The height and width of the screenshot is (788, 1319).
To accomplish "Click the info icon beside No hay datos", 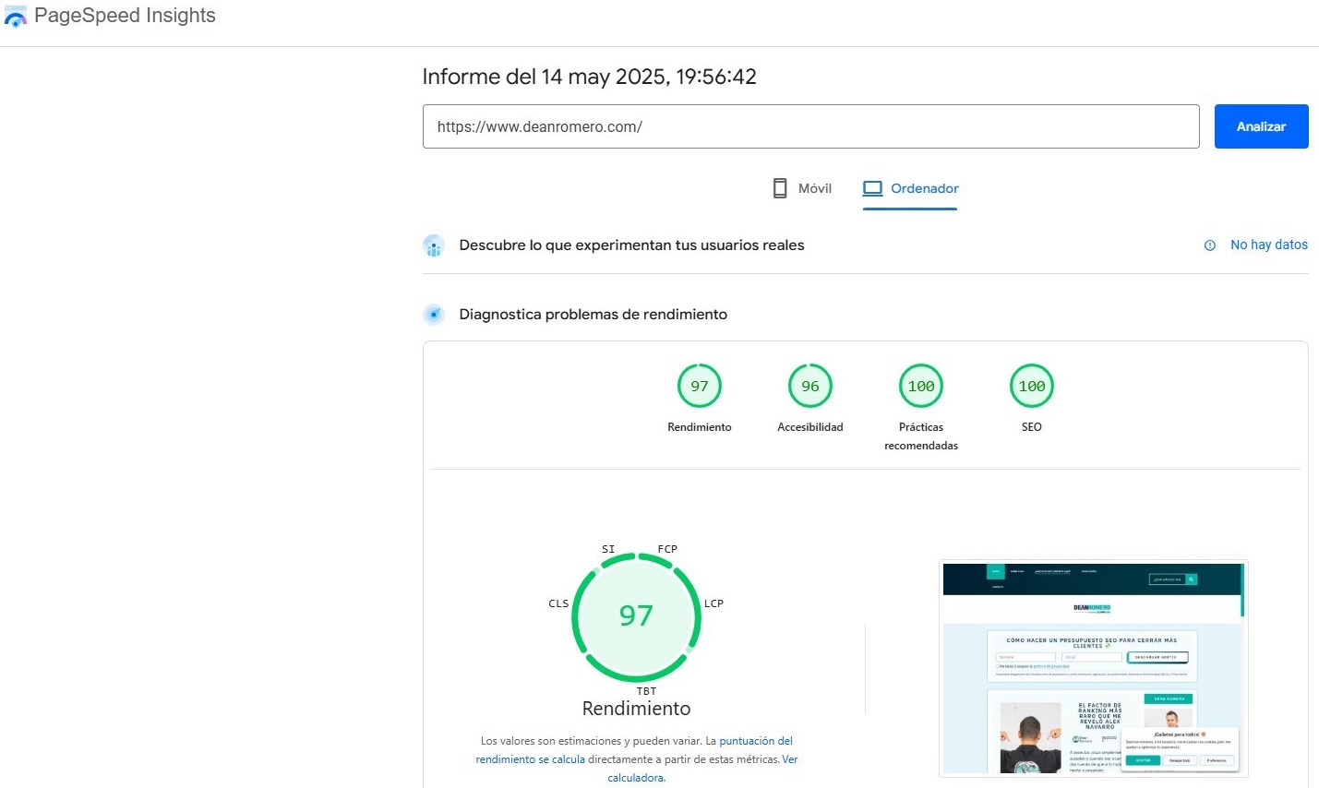I will (1210, 245).
